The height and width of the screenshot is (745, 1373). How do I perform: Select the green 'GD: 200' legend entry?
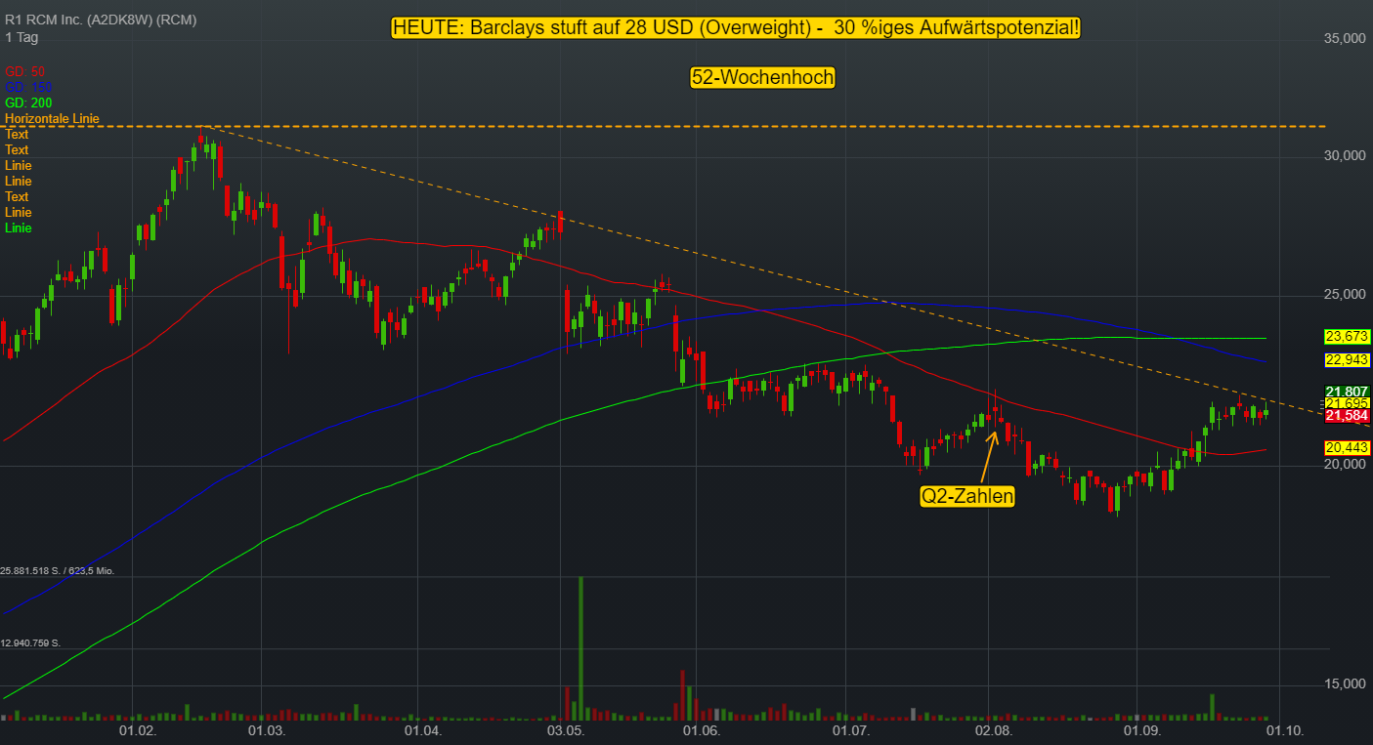coord(28,103)
